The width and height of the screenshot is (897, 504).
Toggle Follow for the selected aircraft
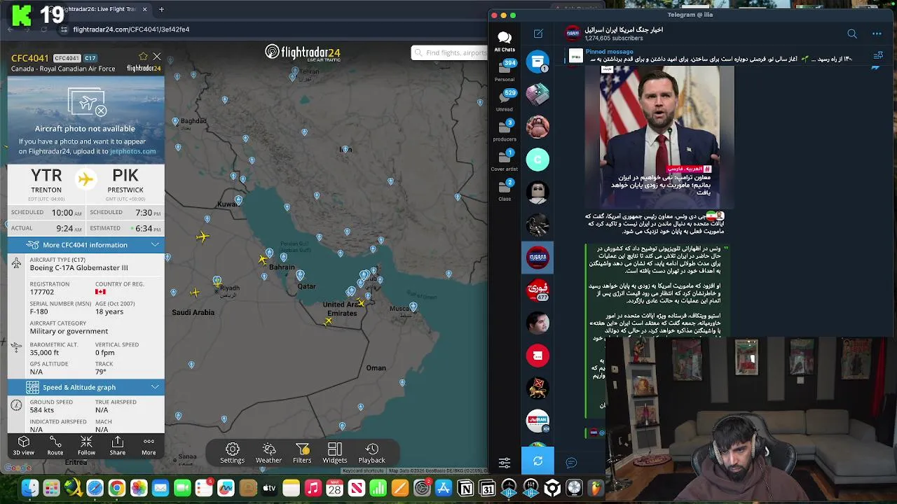coord(86,446)
